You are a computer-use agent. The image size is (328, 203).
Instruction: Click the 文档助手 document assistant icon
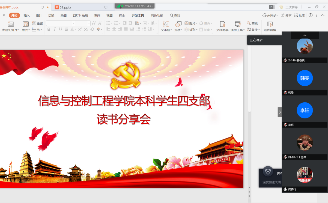point(222,24)
